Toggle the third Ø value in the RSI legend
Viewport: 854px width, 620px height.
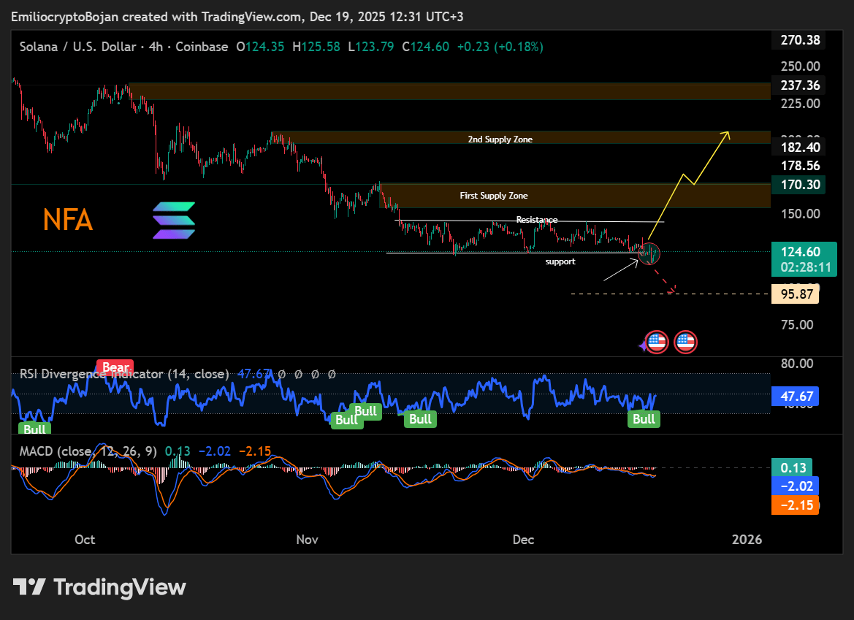click(314, 373)
